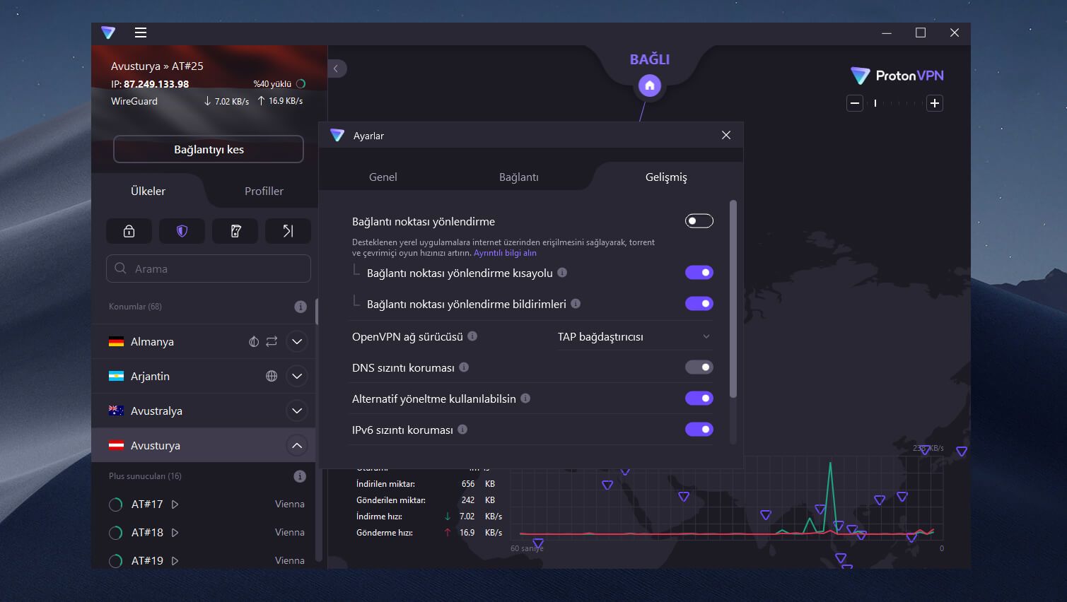The height and width of the screenshot is (602, 1067).
Task: Click the globe icon for Arjantin
Action: tap(272, 376)
